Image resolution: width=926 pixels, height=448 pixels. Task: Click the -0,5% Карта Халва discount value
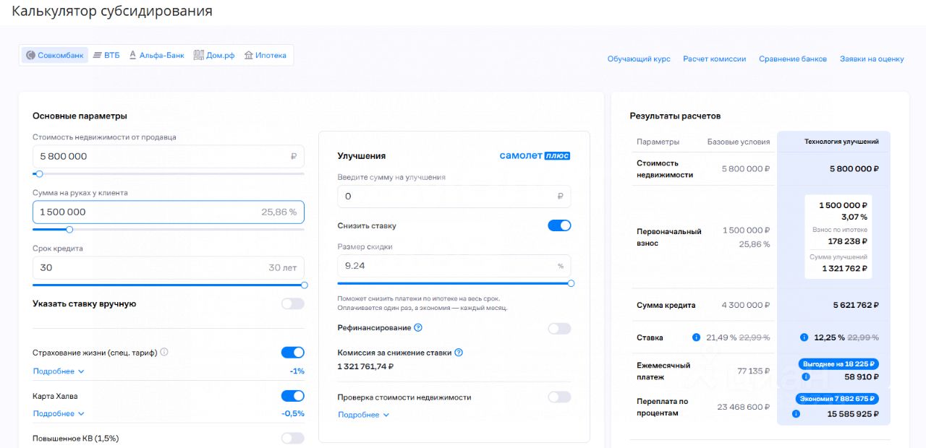(x=293, y=413)
